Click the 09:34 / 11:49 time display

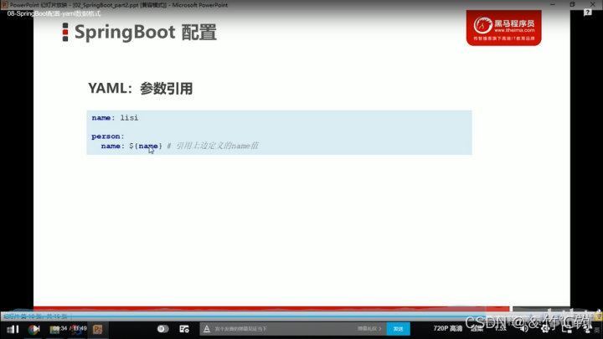70,328
